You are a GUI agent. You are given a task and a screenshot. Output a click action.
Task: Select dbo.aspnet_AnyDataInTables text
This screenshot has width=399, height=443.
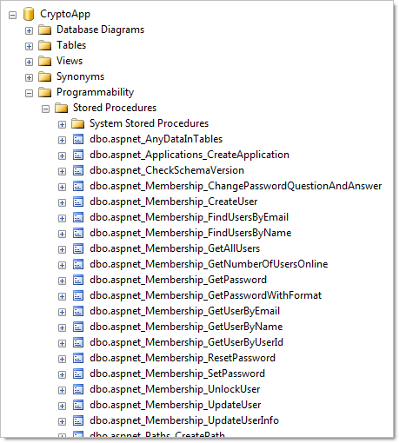coord(156,139)
